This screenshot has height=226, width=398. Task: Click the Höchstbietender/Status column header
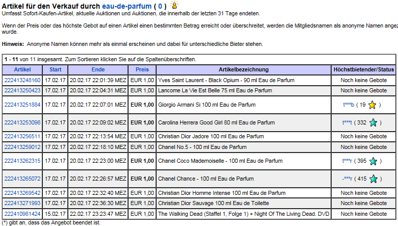364,69
